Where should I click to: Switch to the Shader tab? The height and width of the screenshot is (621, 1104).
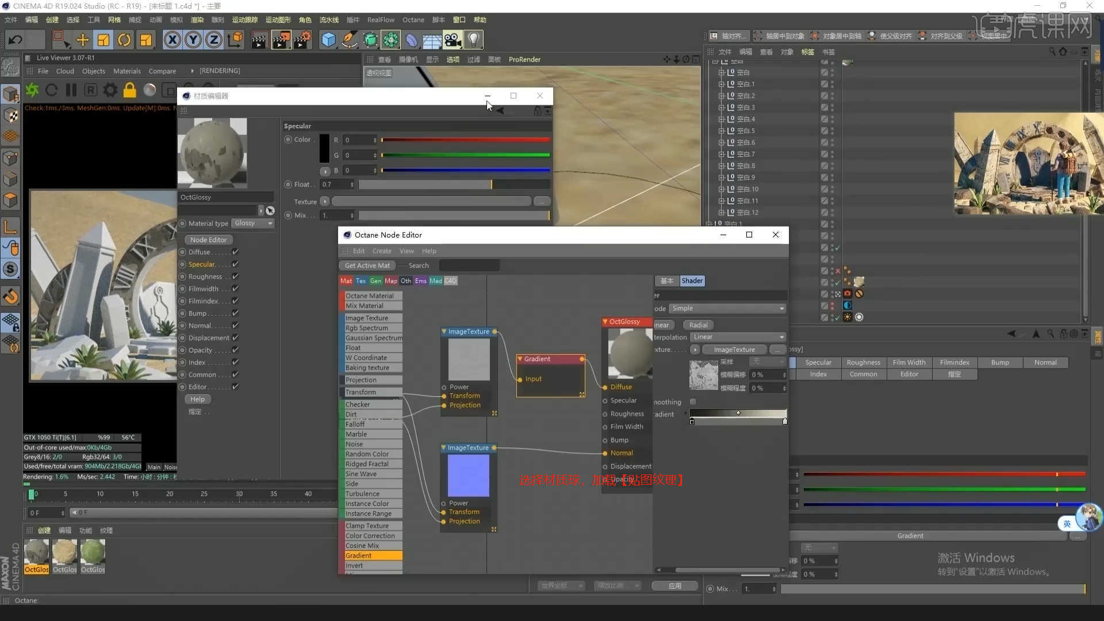pyautogui.click(x=692, y=281)
